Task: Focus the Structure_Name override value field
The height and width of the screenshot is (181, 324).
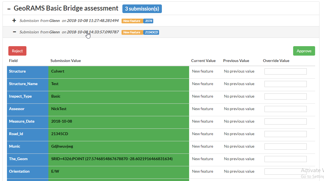Action: click(285, 84)
